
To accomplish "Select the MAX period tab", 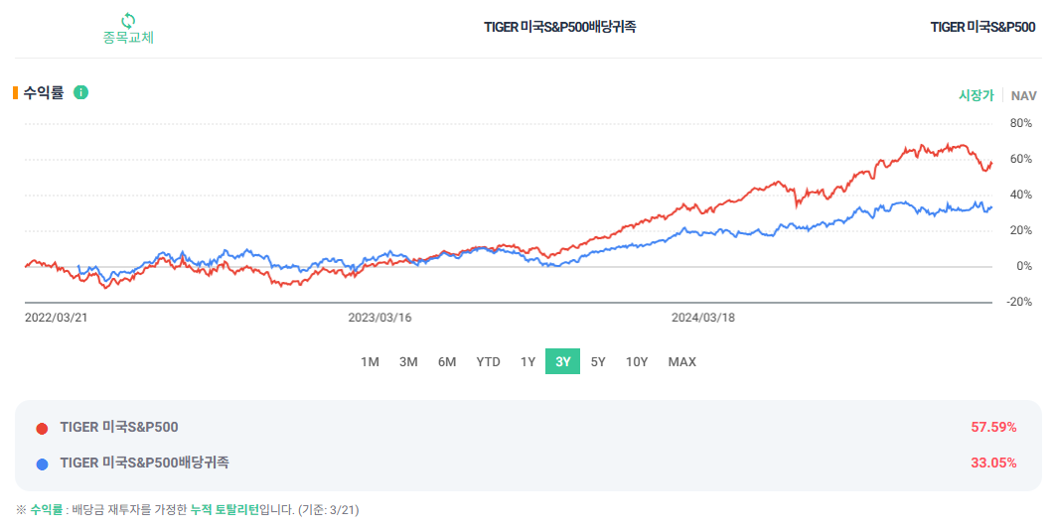I will (681, 361).
